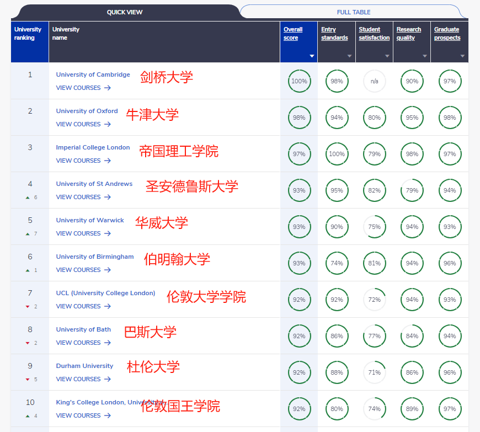Click Durham down 5 rank indicator
This screenshot has height=432, width=480.
pos(31,380)
